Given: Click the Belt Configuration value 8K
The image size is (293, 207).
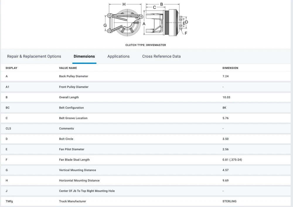Looking at the screenshot, I should [224, 108].
